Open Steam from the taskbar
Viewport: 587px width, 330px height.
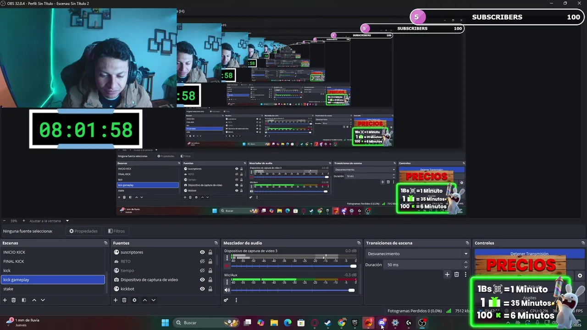click(x=328, y=323)
